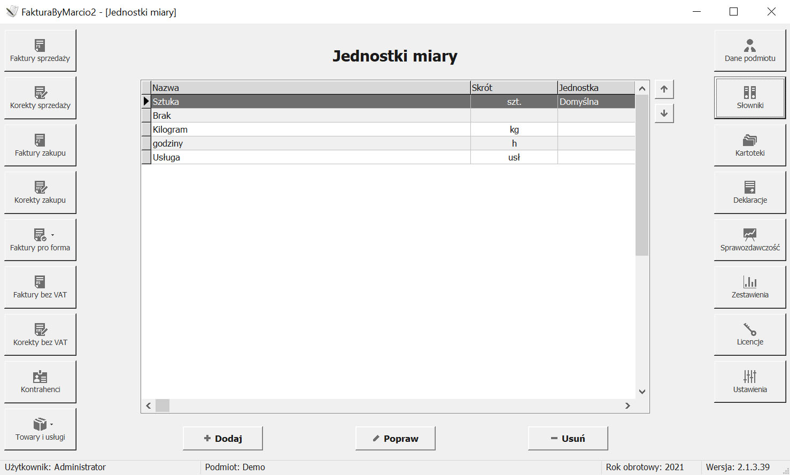Screen dimensions: 790x475
Task: Click Rok obrotowy: 2021 status entry
Action: point(645,467)
